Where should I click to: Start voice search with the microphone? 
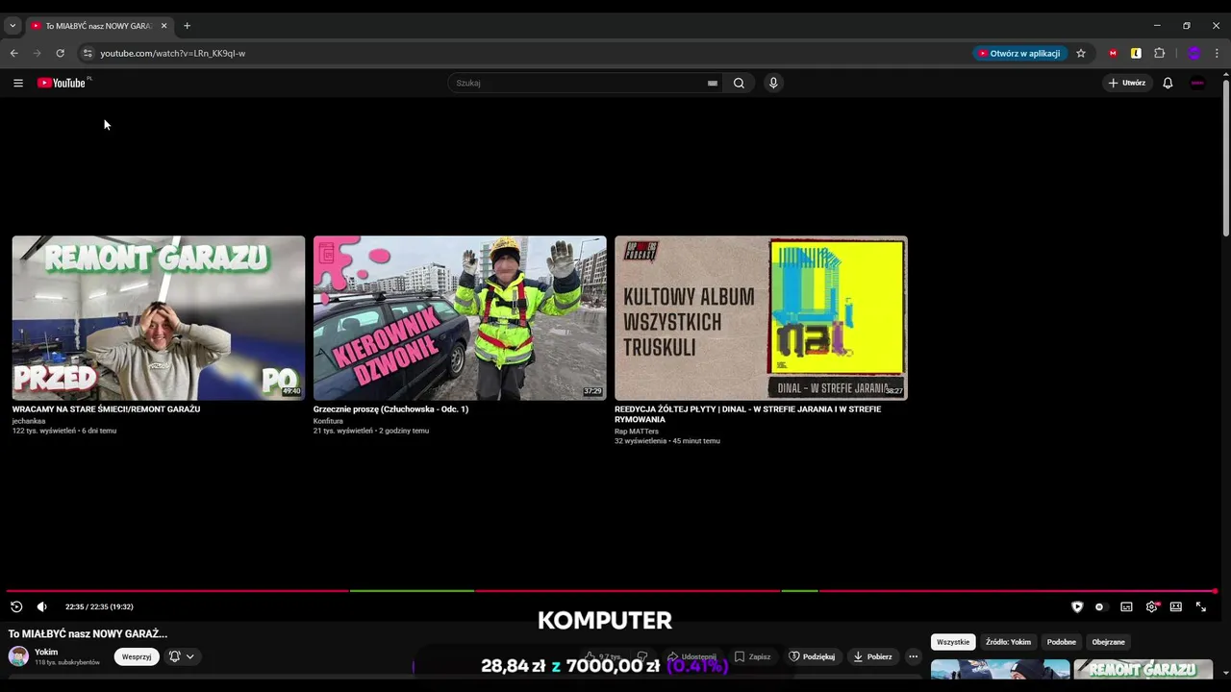click(x=772, y=83)
